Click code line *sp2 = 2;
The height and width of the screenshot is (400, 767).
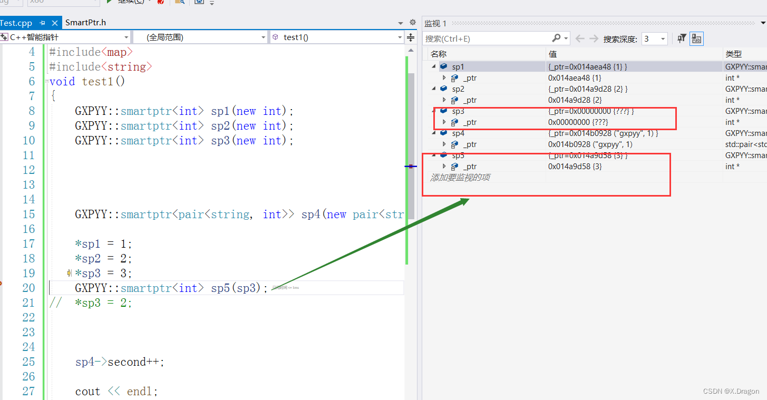tap(103, 259)
